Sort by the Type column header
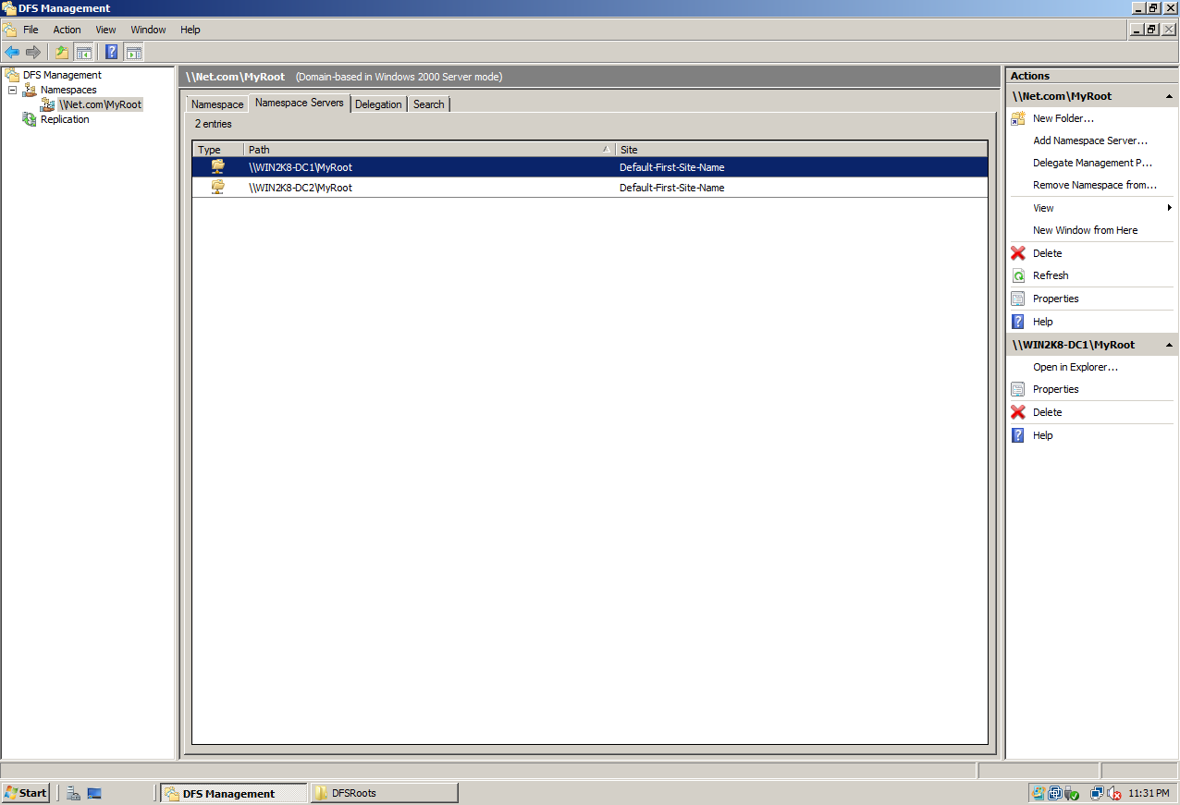Screen dimensions: 1180x805 click(218, 149)
